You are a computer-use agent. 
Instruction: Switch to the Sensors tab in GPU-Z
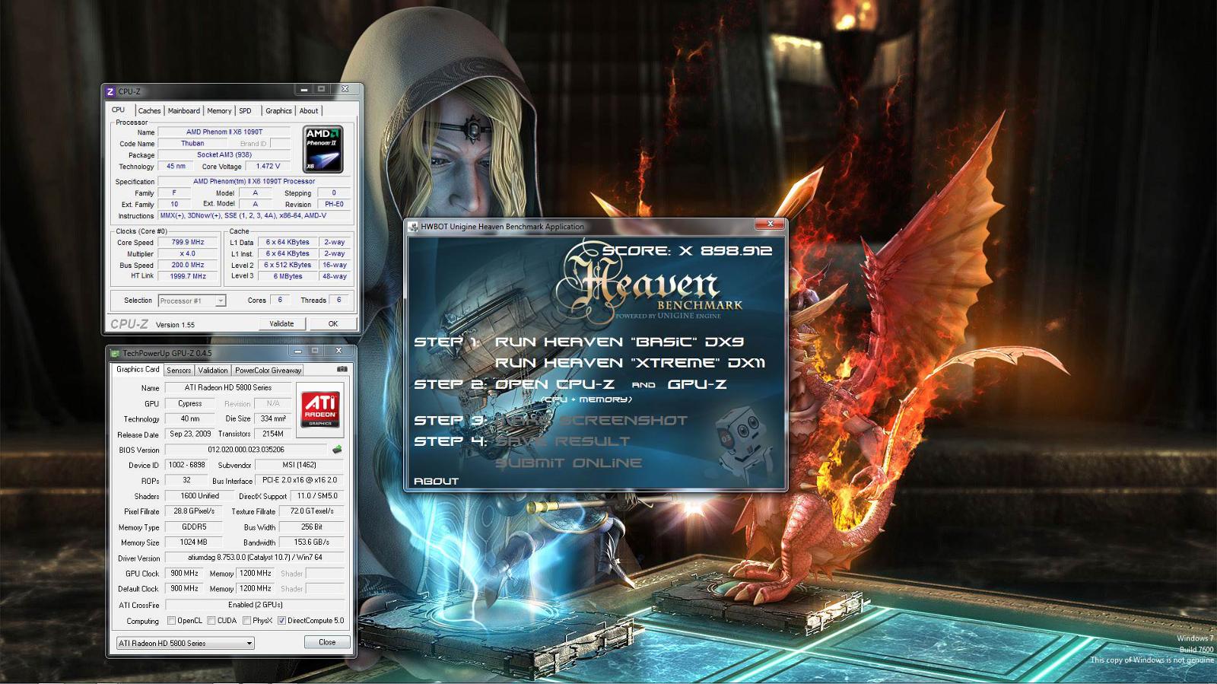pos(179,371)
